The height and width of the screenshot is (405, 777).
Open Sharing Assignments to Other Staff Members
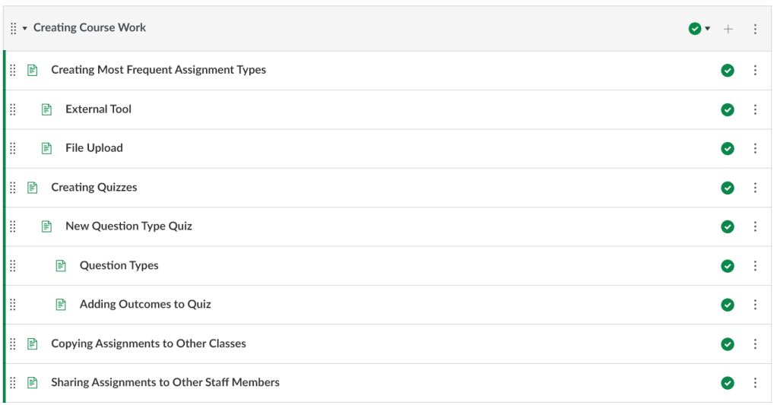(x=165, y=383)
